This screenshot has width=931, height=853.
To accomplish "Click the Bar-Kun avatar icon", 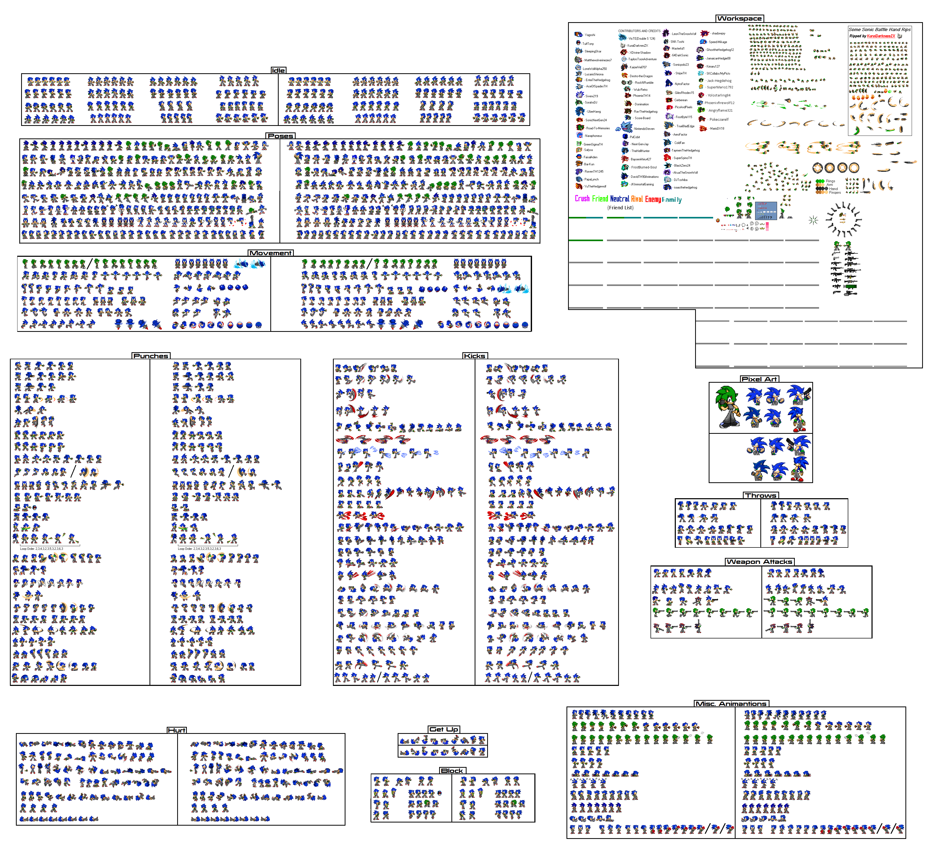I will pyautogui.click(x=579, y=164).
